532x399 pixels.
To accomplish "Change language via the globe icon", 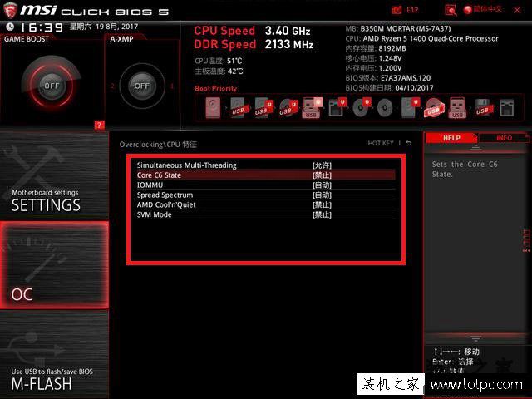I will click(467, 10).
